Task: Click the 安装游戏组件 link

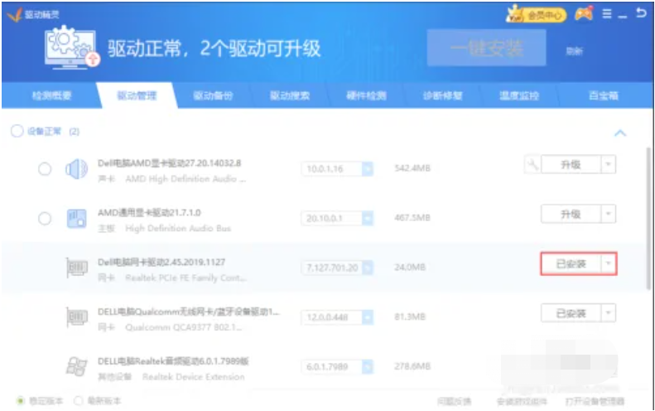Action: [522, 401]
